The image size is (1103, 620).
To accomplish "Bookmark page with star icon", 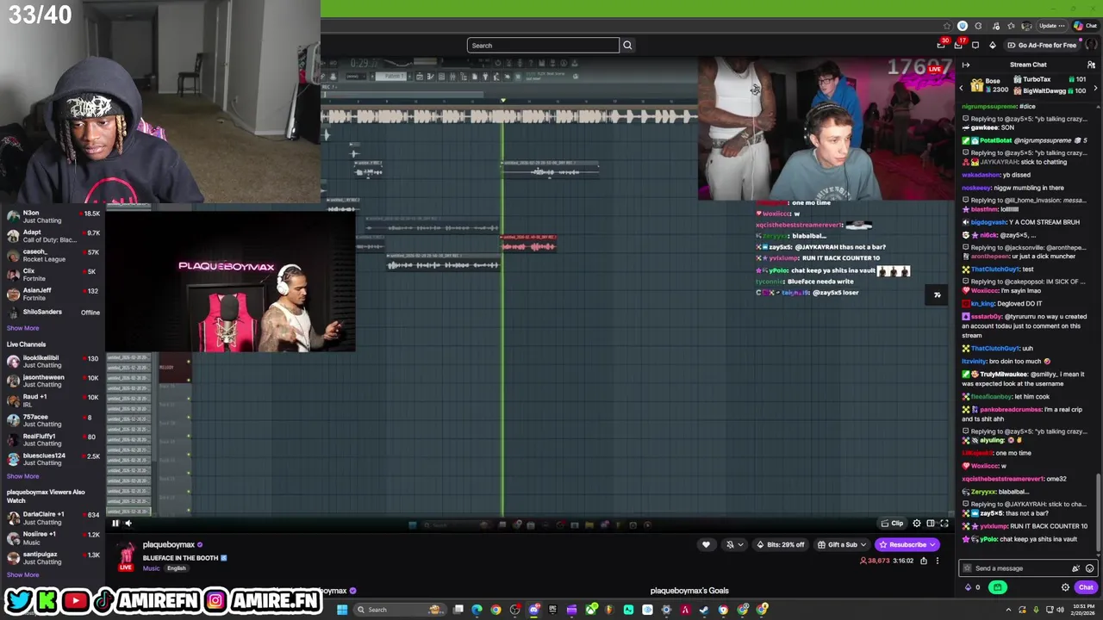I will [x=947, y=26].
